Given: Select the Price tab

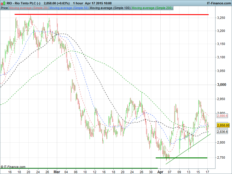Looking at the screenshot, I should (4, 8).
